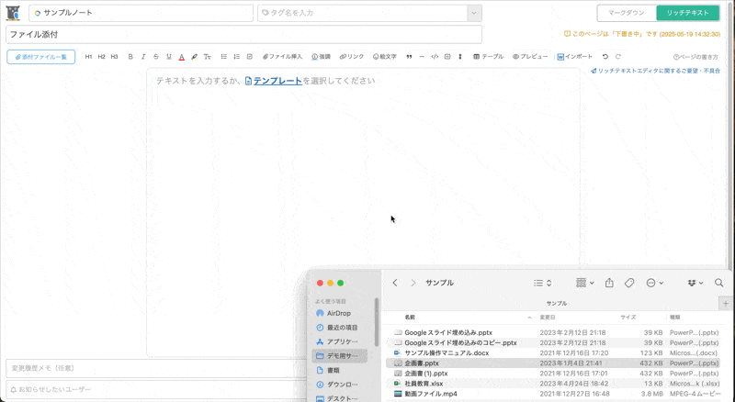Click the インポート Word import button
Screen dimensions: 735x402
point(575,57)
